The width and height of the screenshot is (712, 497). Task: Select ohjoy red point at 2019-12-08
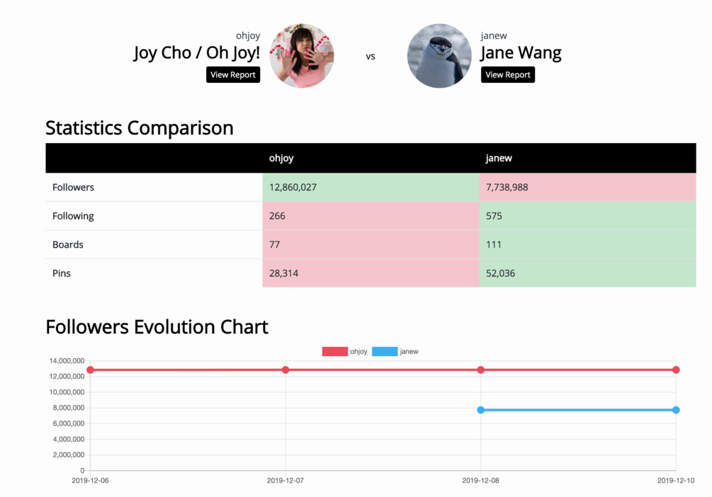click(x=481, y=370)
